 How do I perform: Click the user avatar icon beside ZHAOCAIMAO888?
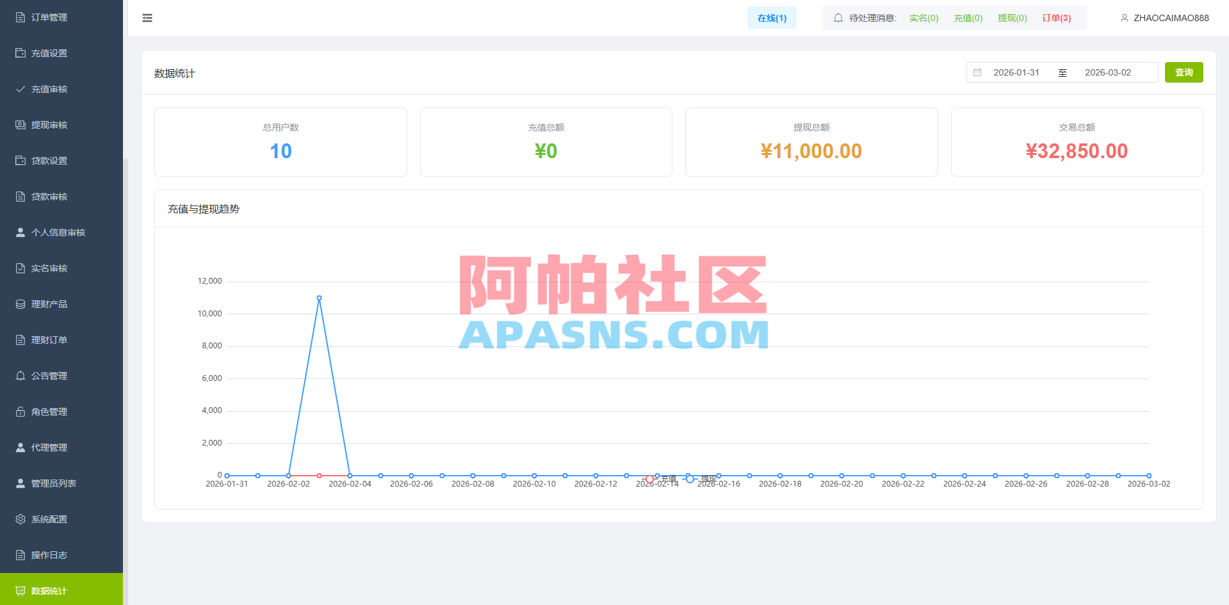tap(1124, 18)
